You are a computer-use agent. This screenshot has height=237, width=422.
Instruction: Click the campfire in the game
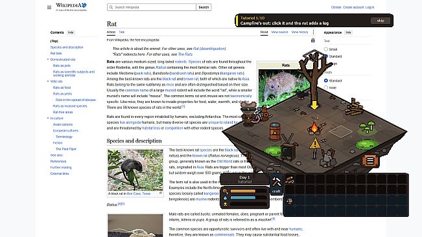[x=314, y=128]
